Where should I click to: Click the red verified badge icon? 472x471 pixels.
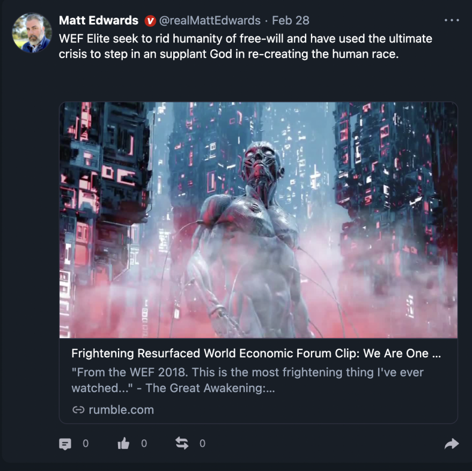pyautogui.click(x=150, y=21)
